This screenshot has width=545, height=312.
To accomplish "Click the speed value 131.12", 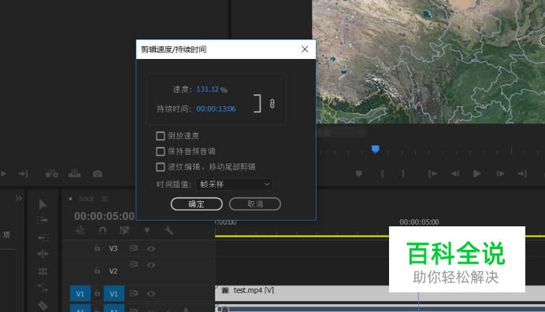I will tap(207, 89).
